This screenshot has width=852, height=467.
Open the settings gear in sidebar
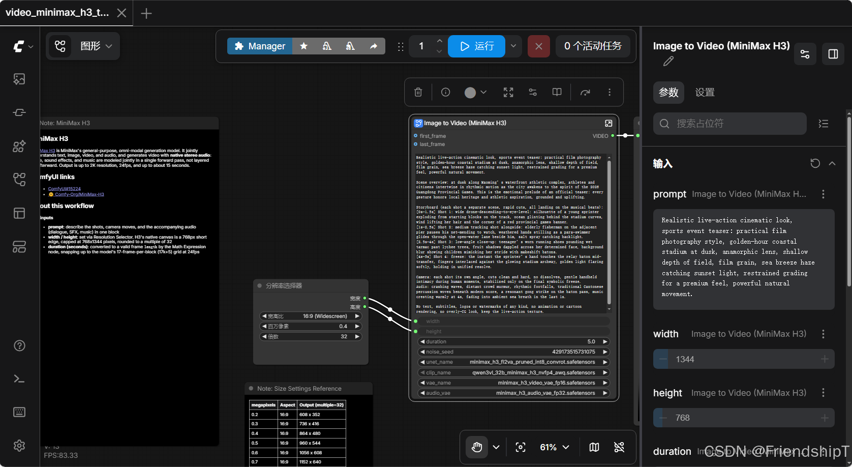click(x=19, y=446)
